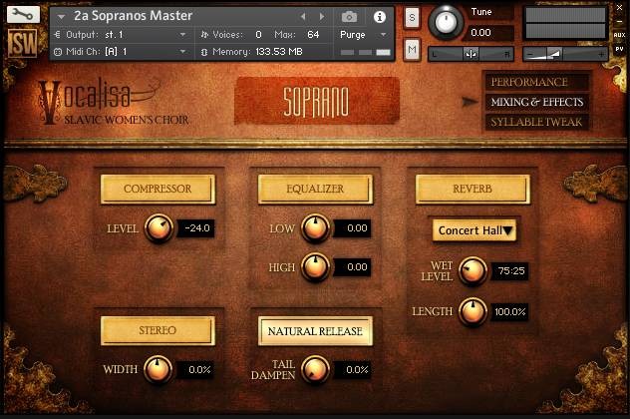630x419 pixels.
Task: Click the Tune value 0.00 field
Action: pos(488,33)
